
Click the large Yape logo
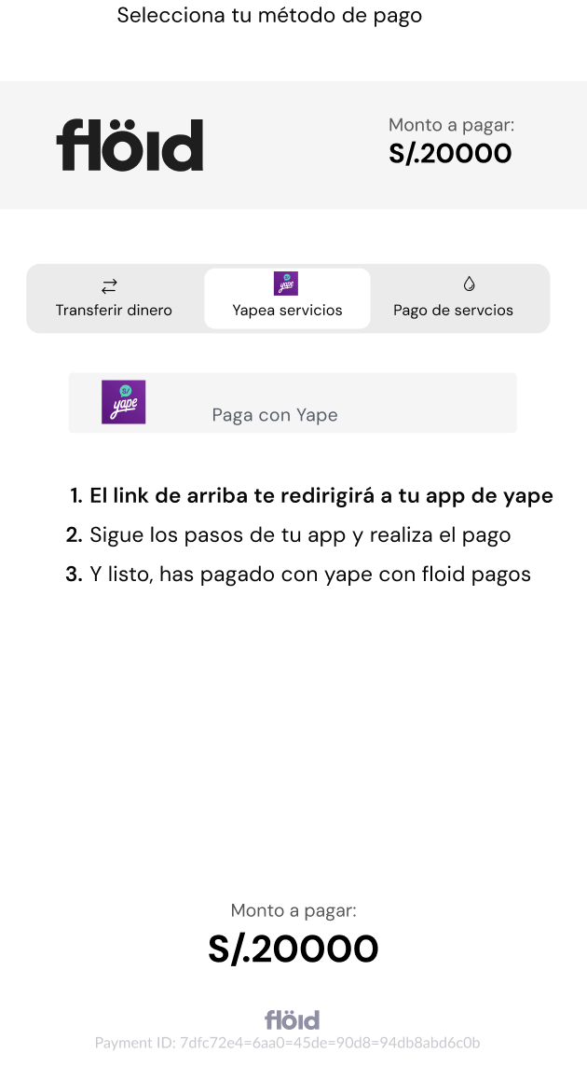pos(123,402)
